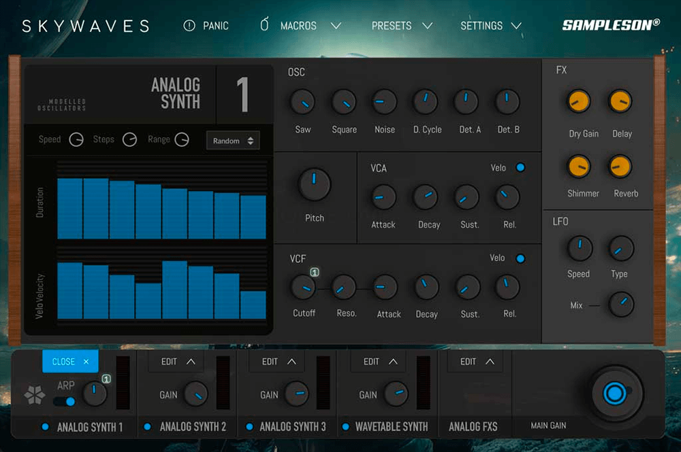Viewport: 681px width, 452px height.
Task: Toggle Velo for the VCF section
Action: [x=520, y=258]
